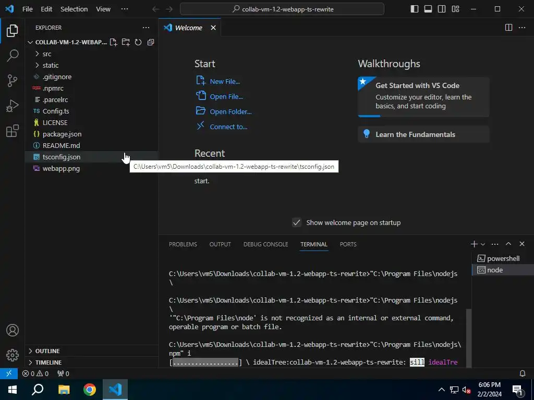Click the New File... link
The image size is (534, 400).
[224, 82]
